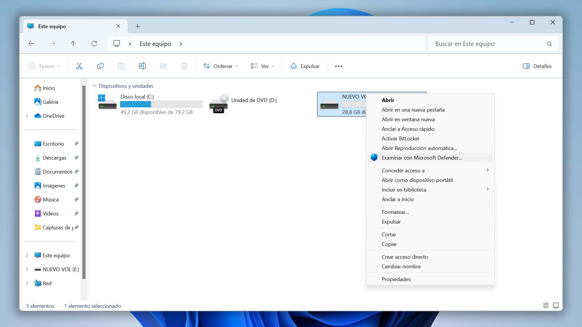Go back with the left arrow
This screenshot has height=327, width=582.
(x=31, y=44)
